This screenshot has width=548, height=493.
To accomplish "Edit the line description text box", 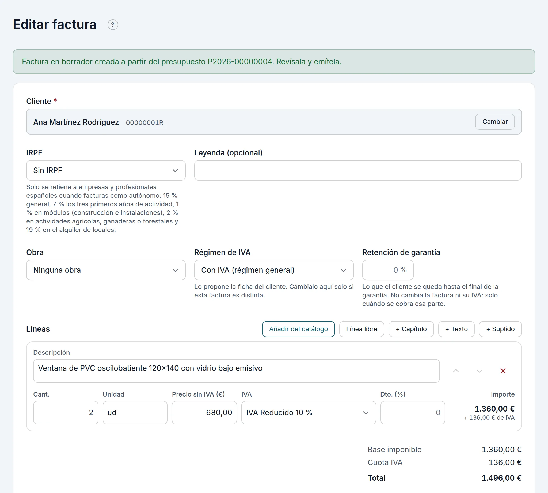I will pyautogui.click(x=236, y=371).
